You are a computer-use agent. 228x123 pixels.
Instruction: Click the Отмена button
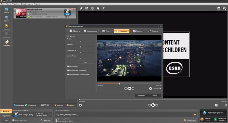pos(154,95)
